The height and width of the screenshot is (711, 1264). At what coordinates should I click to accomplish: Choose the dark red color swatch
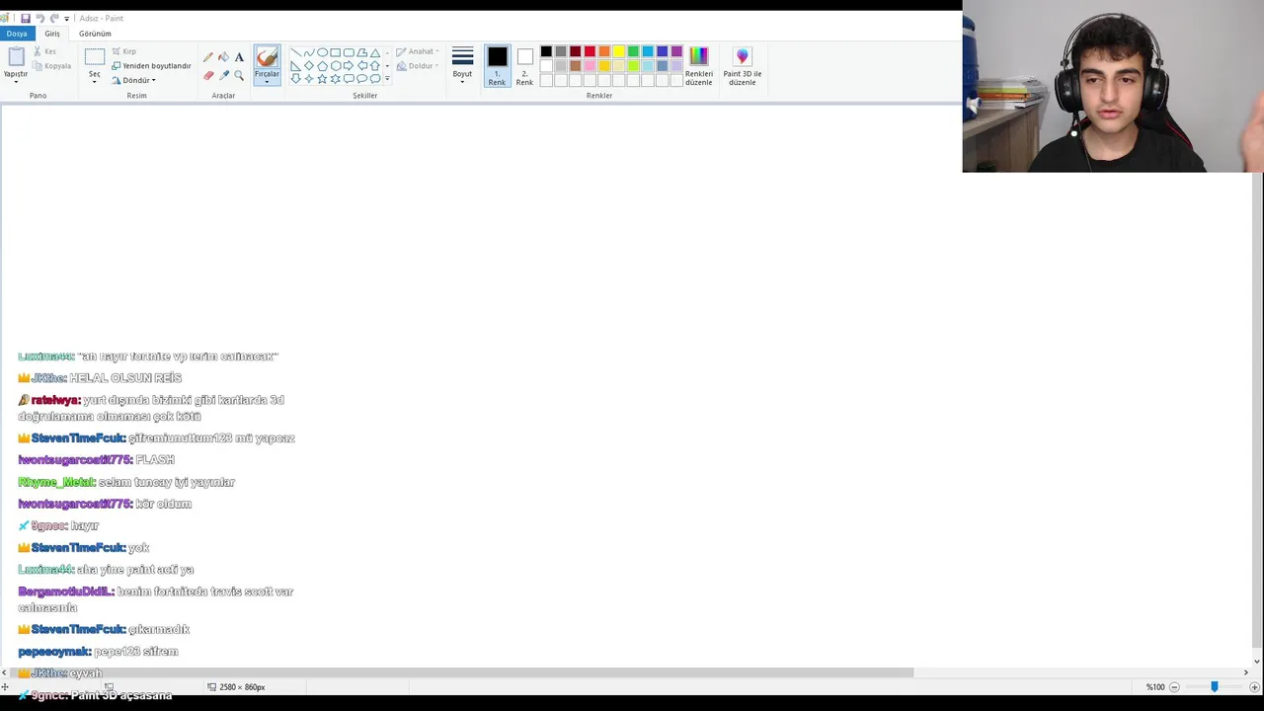(575, 51)
